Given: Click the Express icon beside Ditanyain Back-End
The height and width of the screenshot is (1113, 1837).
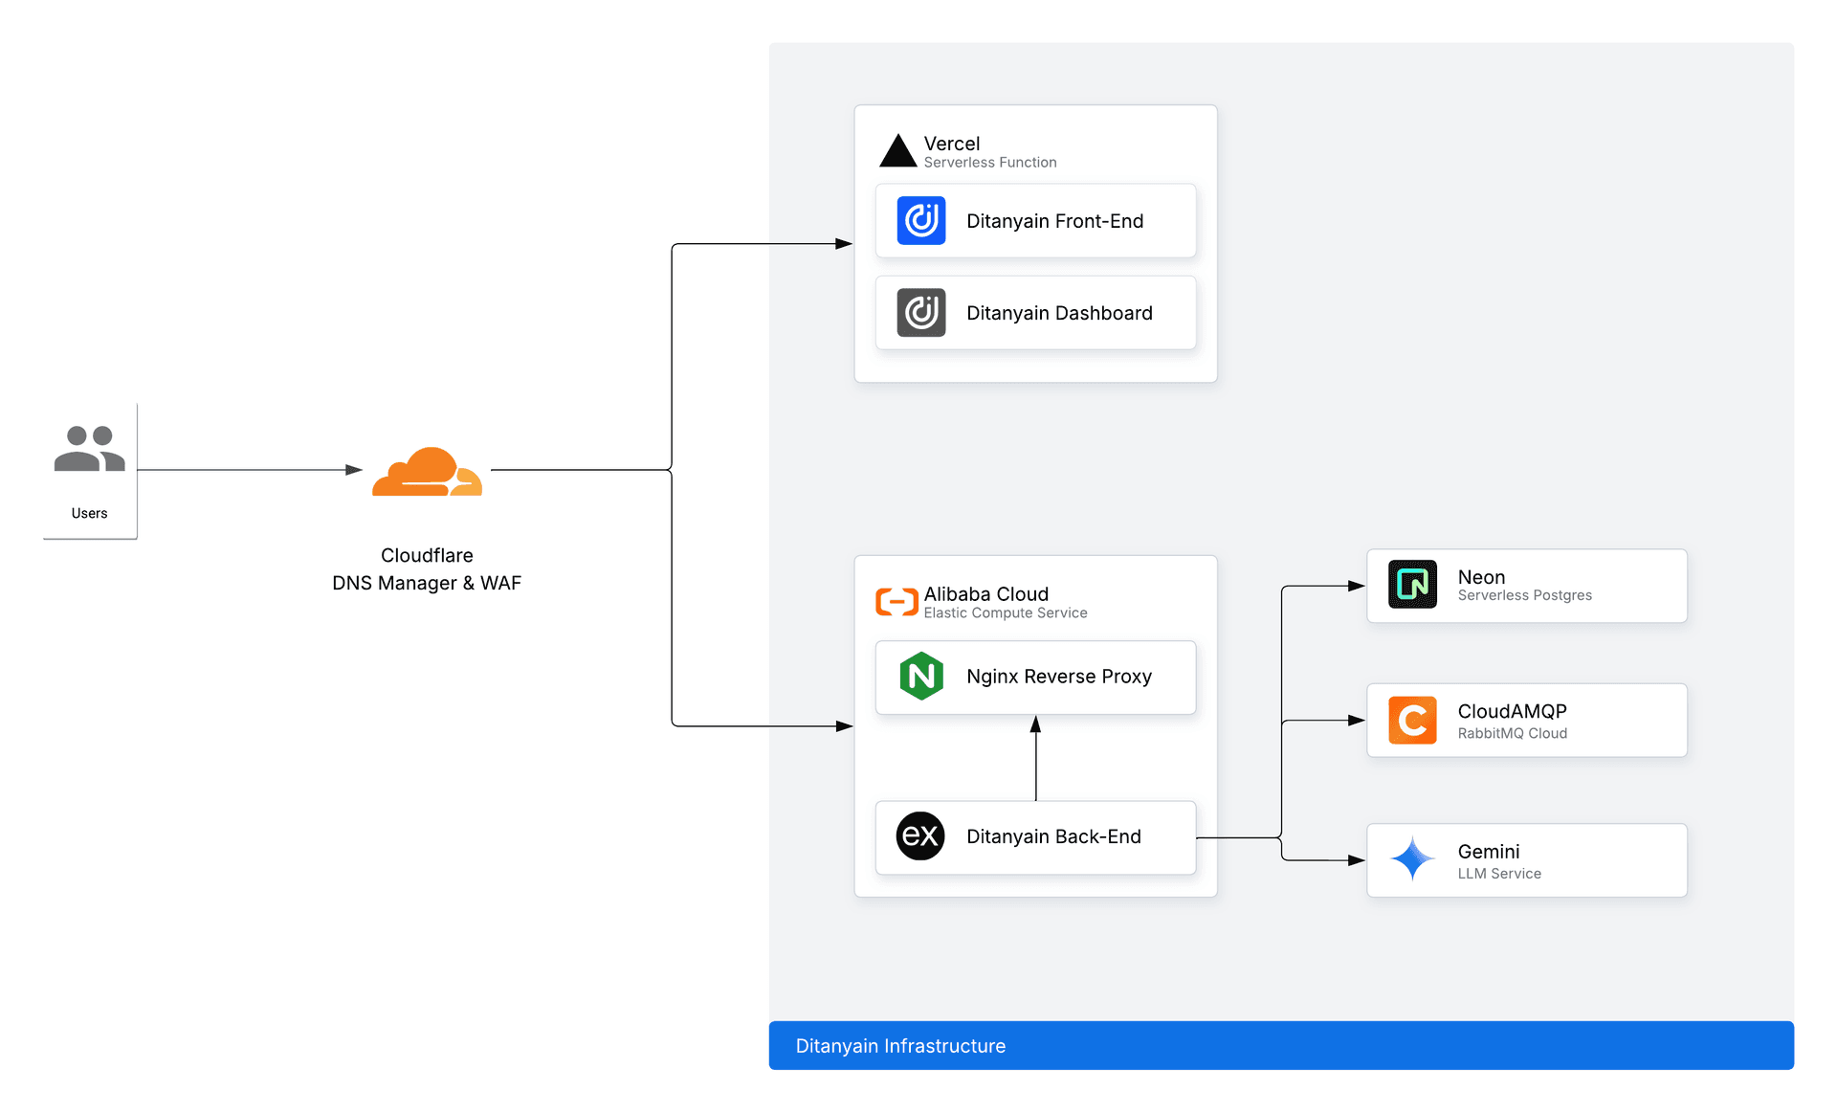Looking at the screenshot, I should click(x=919, y=836).
